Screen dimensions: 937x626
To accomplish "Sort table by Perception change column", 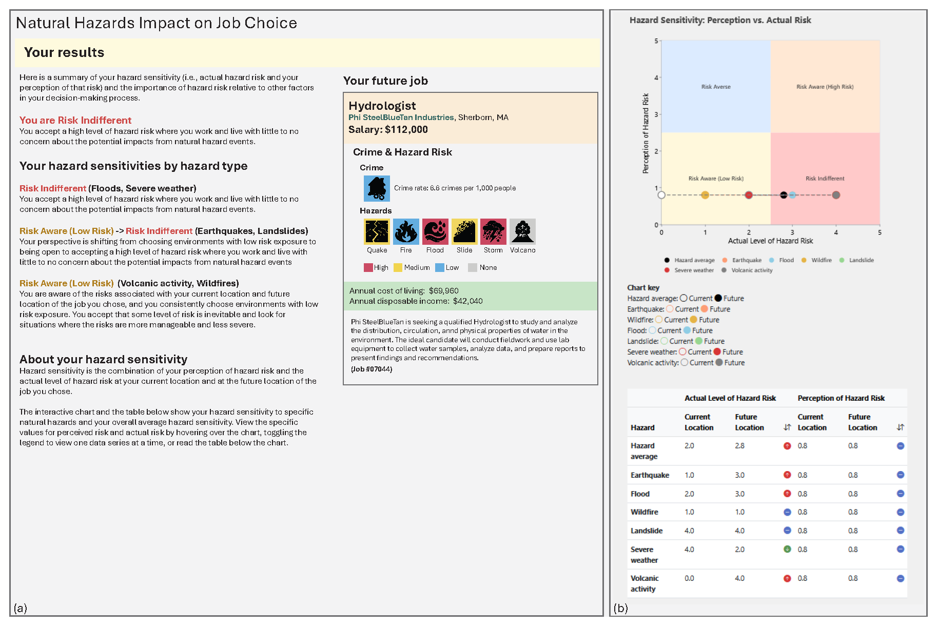I will coord(900,427).
